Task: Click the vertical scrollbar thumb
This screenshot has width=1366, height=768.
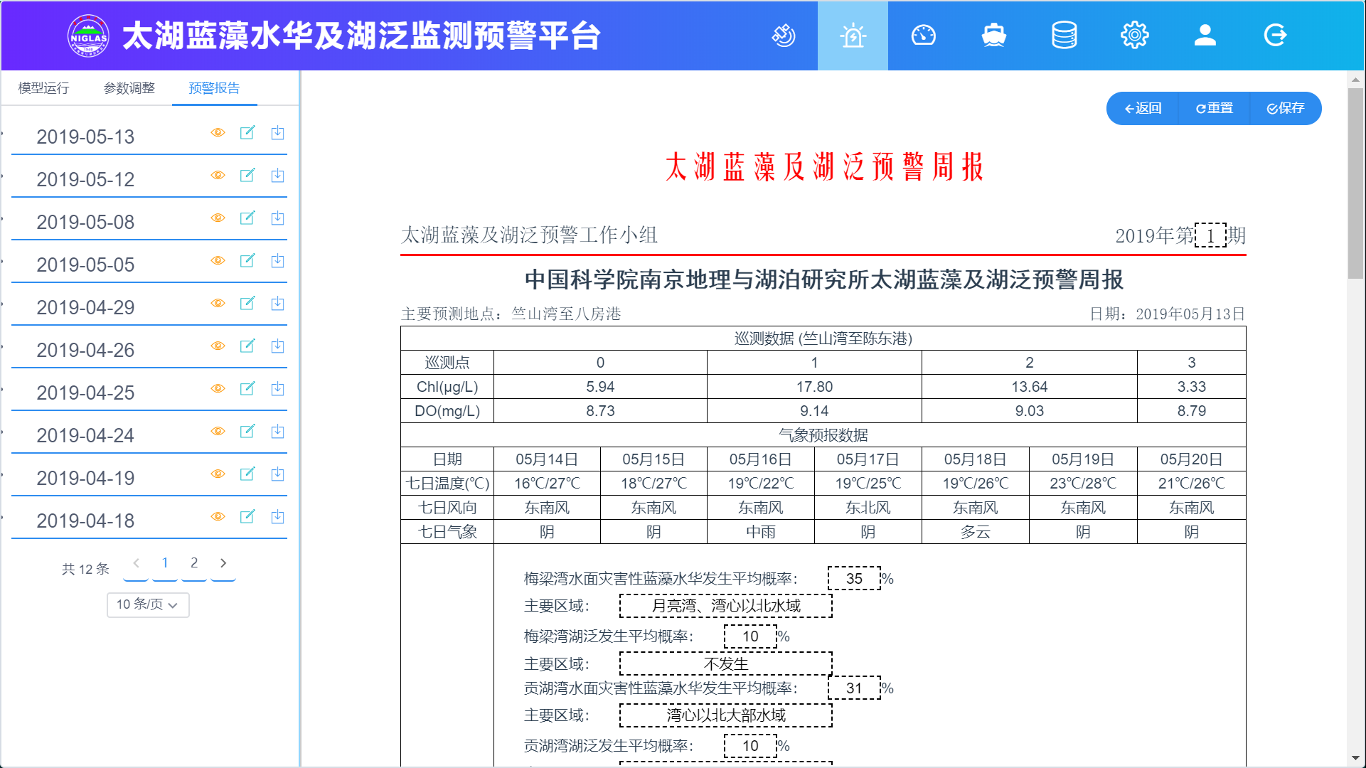Action: [1355, 183]
